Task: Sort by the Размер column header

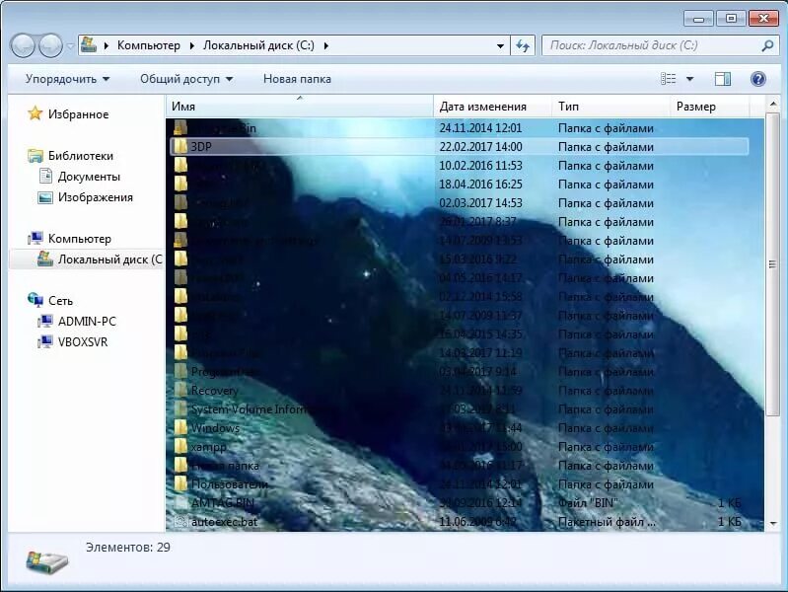Action: coord(710,107)
